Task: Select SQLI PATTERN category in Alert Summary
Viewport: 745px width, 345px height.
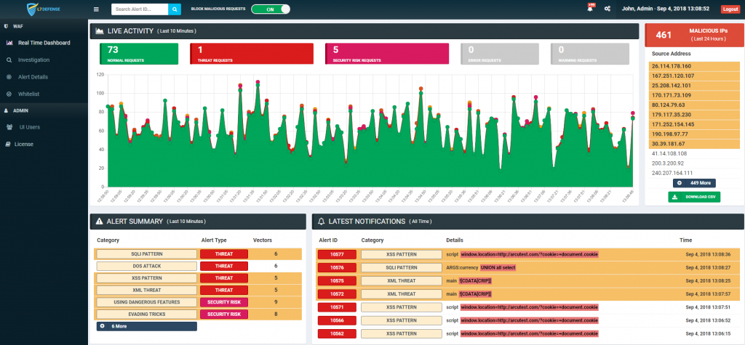Action: point(147,254)
